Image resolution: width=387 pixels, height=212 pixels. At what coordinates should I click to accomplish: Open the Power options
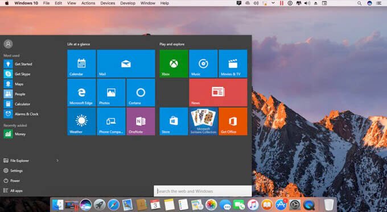11,180
